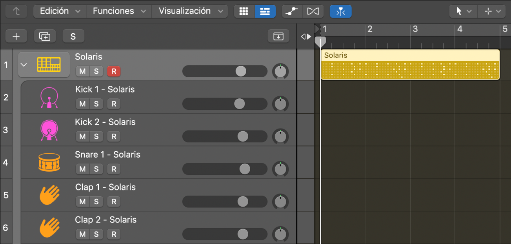This screenshot has height=245, width=511.
Task: Click the add track plus button
Action: [x=16, y=36]
